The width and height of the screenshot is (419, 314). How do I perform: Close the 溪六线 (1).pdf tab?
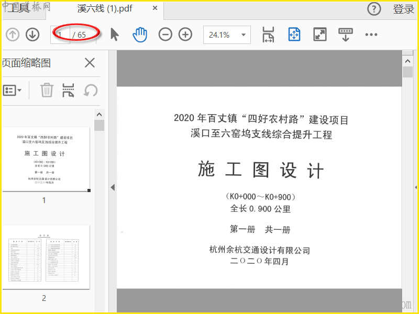pos(155,8)
